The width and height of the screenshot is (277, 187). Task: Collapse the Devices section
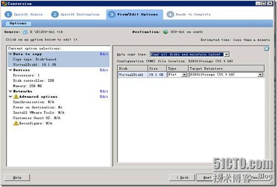coord(11,70)
